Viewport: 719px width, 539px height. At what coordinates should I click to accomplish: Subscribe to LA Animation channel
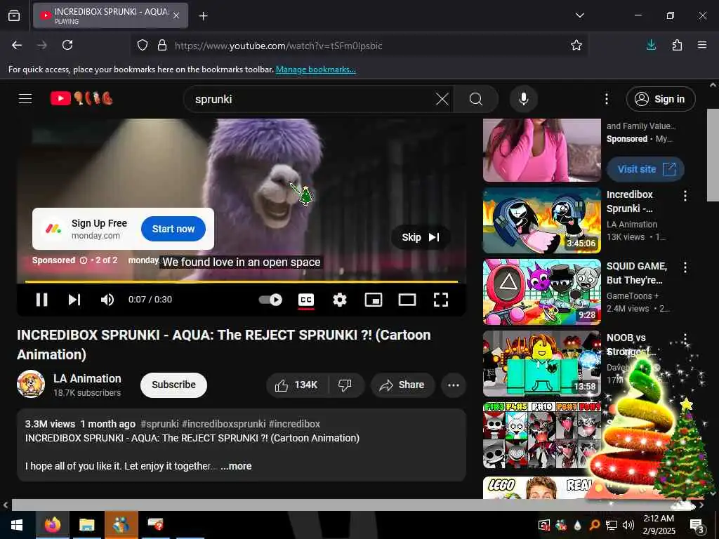(174, 385)
